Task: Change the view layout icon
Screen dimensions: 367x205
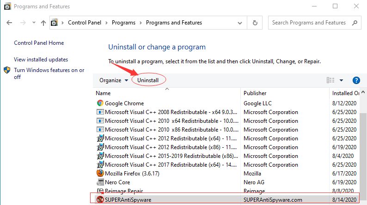Action: (x=330, y=80)
